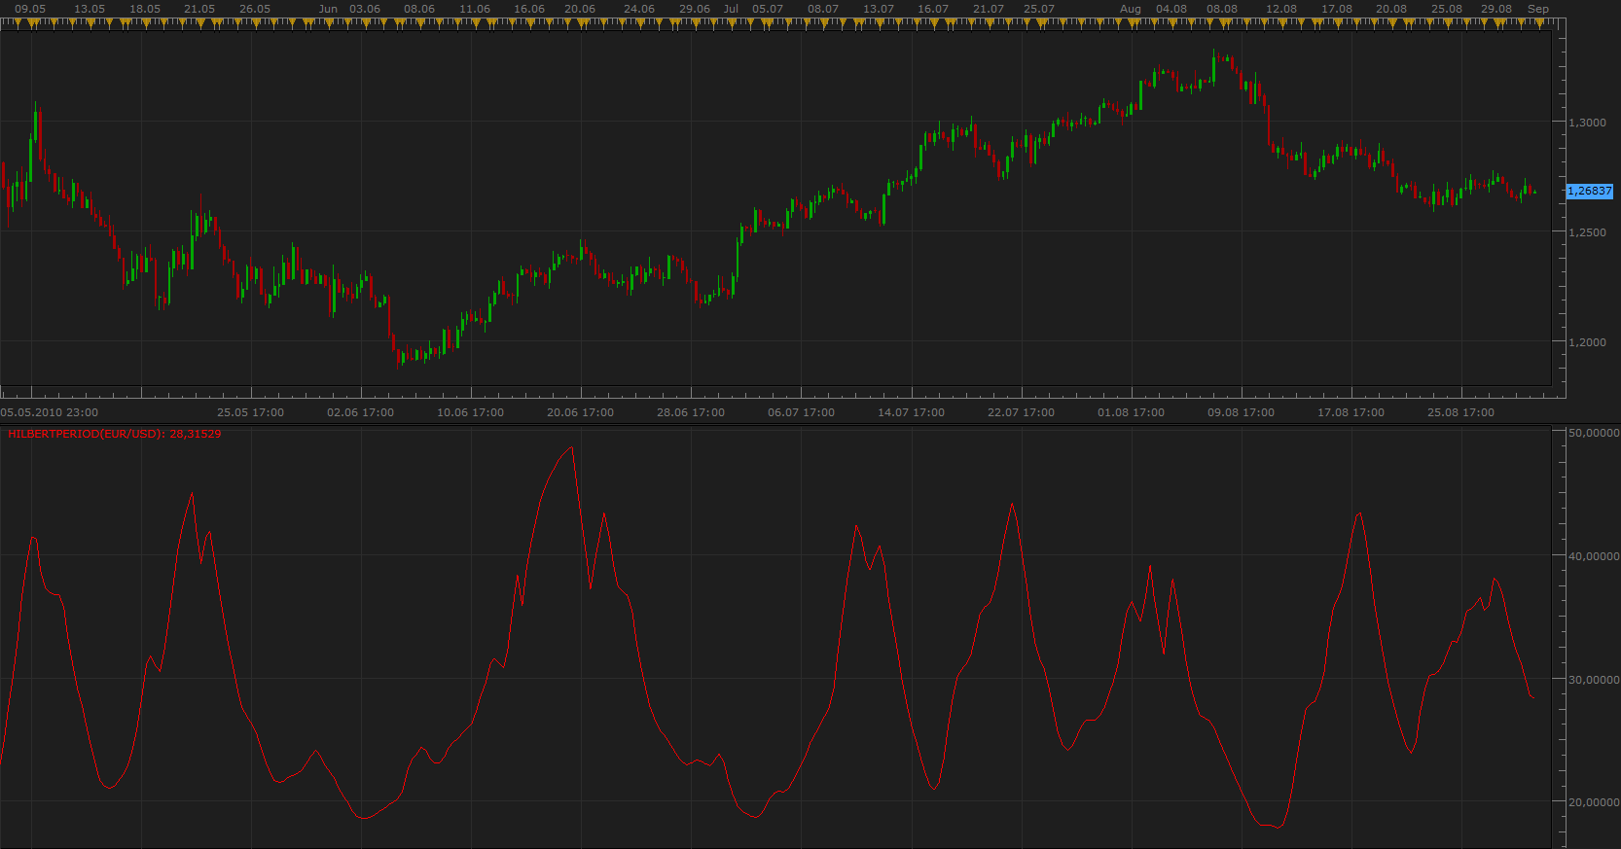1621x849 pixels.
Task: Click the 1,3000 price axis label
Action: pos(1588,123)
